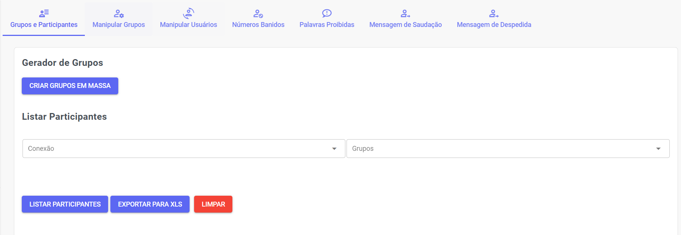Click the Listar Participantes button
This screenshot has width=681, height=235.
[65, 204]
